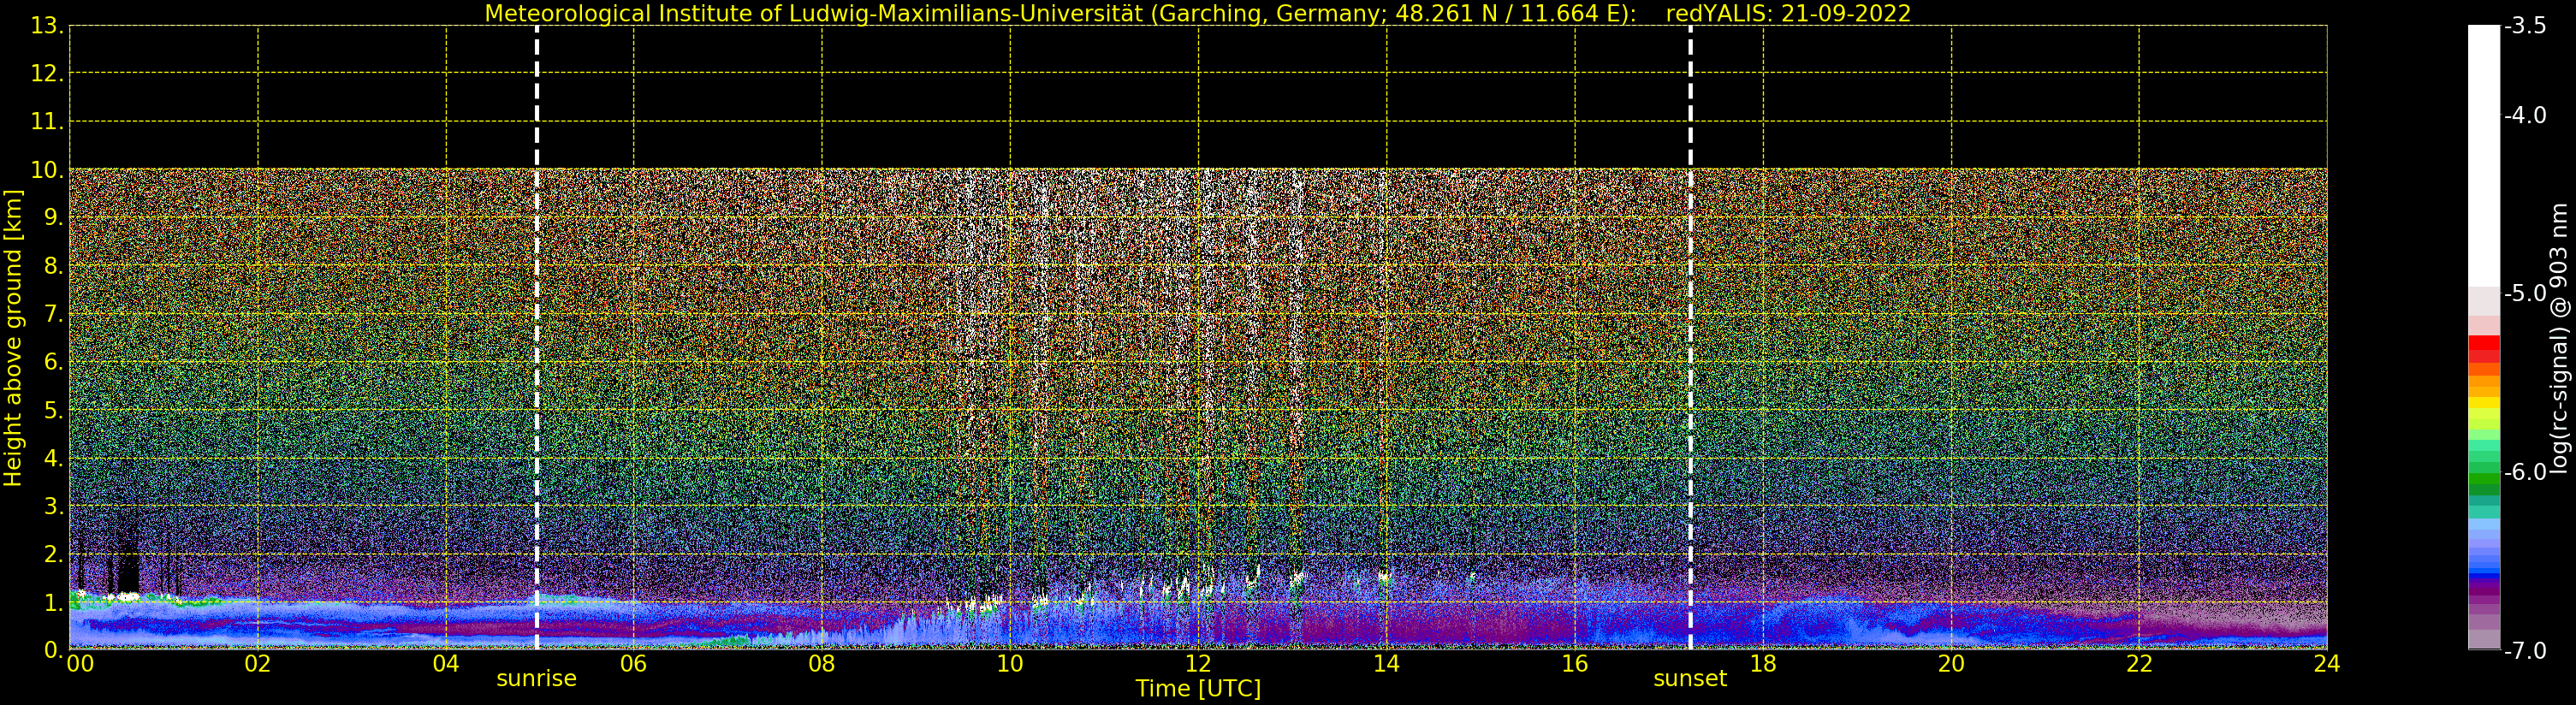Click the height axis tick label 1.
Viewport: 2576px width, 705px height.
click(x=53, y=602)
